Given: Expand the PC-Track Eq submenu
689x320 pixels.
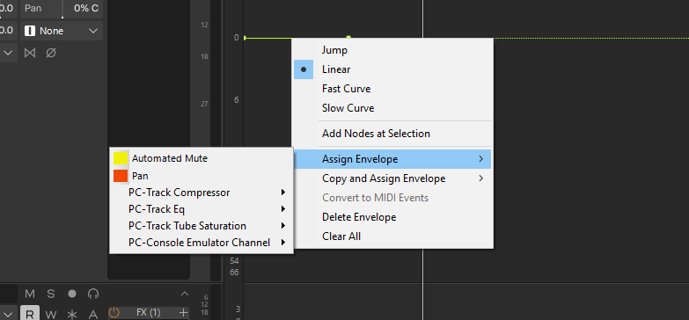Looking at the screenshot, I should (202, 209).
